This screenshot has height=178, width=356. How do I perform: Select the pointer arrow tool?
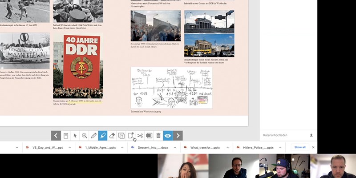pos(75,136)
